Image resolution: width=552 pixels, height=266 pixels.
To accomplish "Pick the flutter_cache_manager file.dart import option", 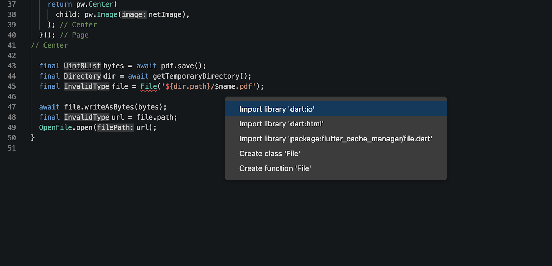I will (x=335, y=139).
